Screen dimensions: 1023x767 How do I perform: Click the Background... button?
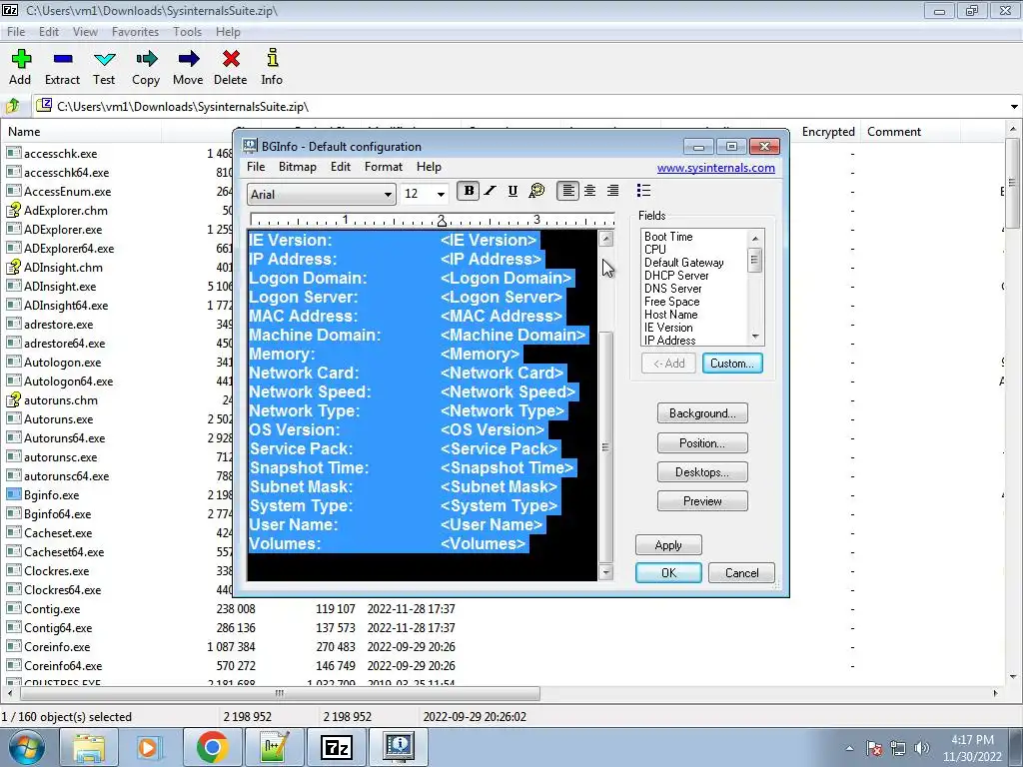(x=702, y=413)
